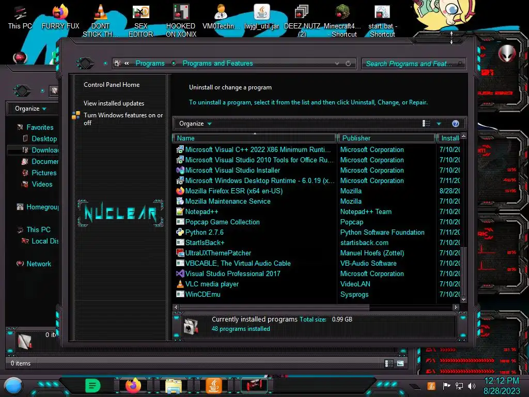Image resolution: width=529 pixels, height=397 pixels.
Task: Open View installed updates link
Action: 114,103
